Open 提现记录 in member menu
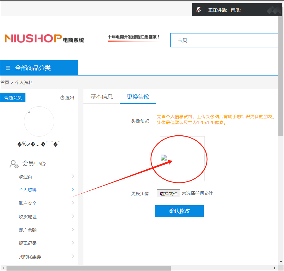The width and height of the screenshot is (284, 271). coord(28,243)
